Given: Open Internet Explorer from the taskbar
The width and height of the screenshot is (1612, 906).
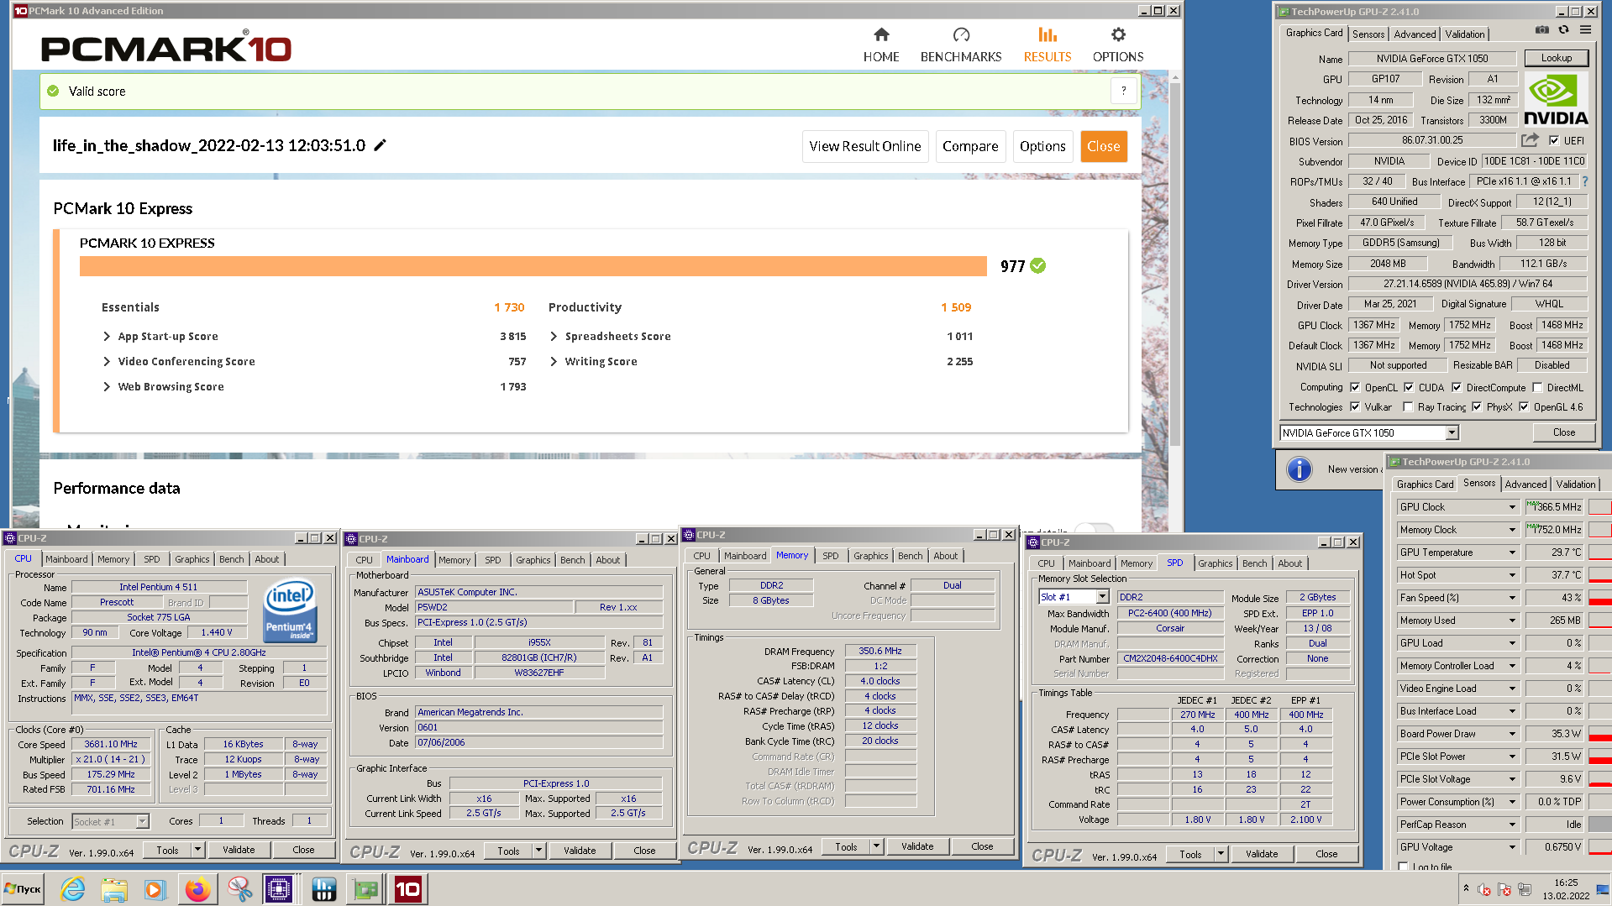Looking at the screenshot, I should click(x=73, y=888).
